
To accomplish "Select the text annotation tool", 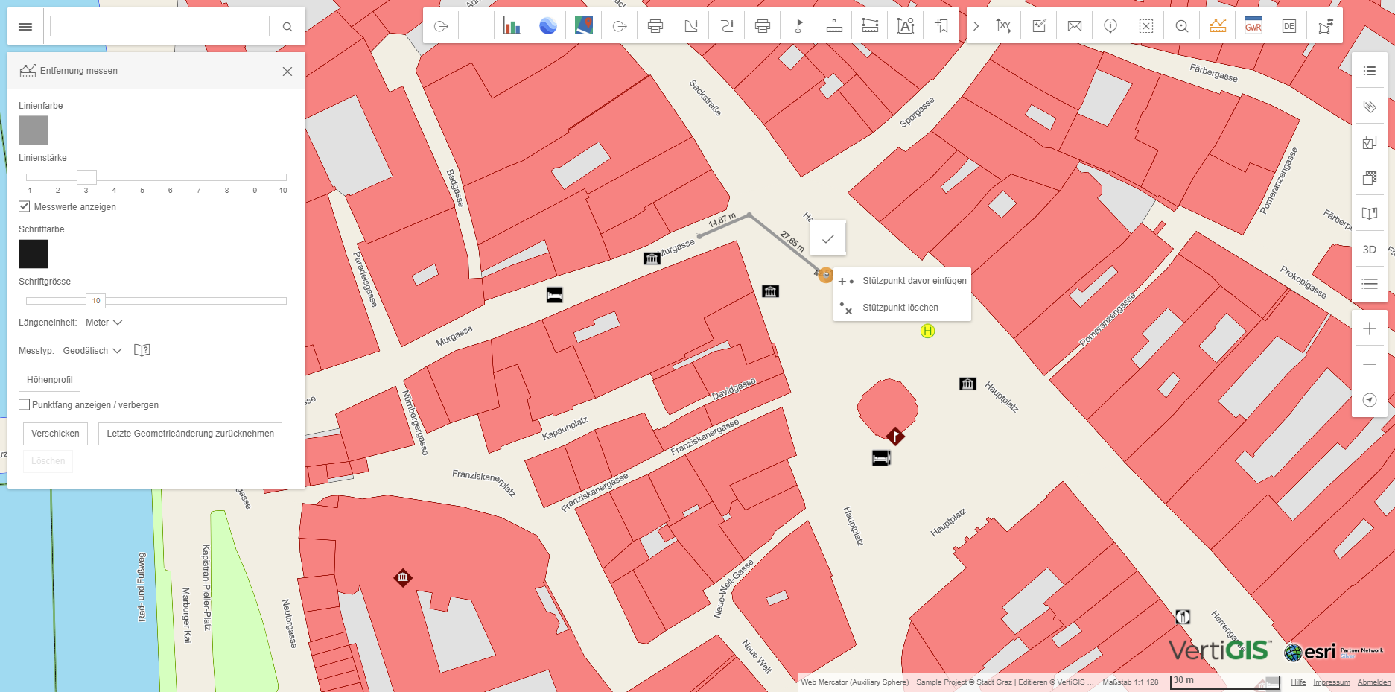I will coord(906,26).
